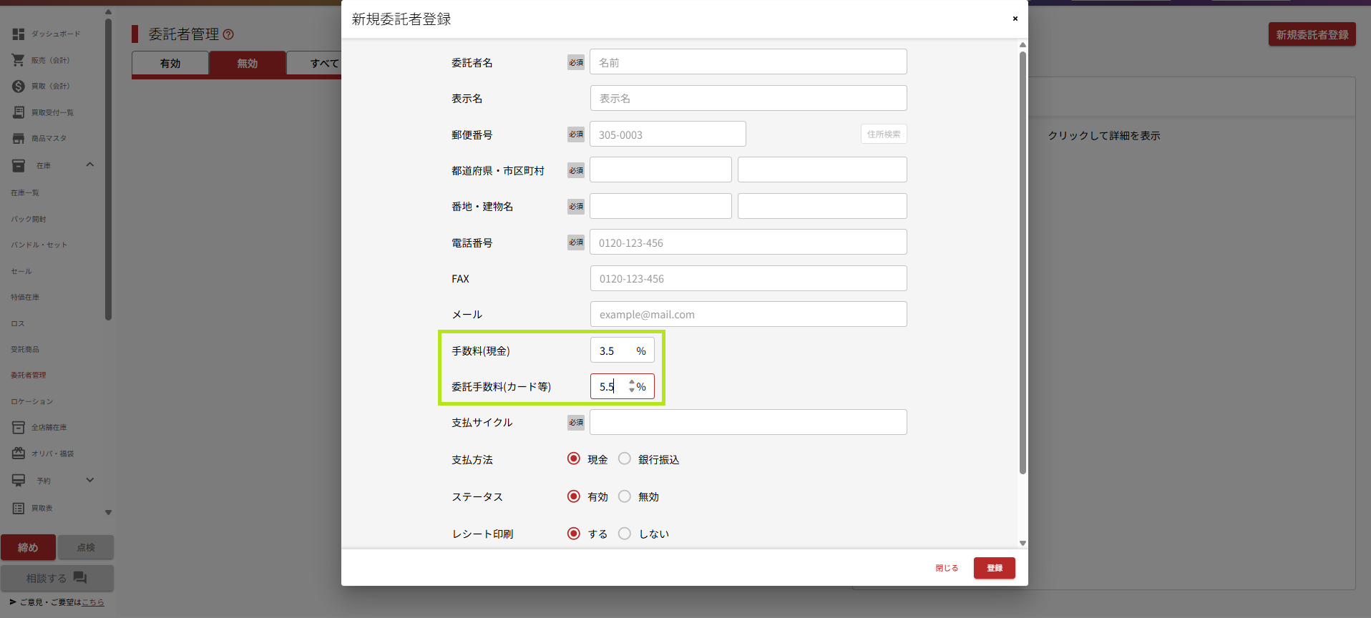Viewport: 1371px width, 618px height.
Task: Click the dollar coin icon for 買取（会計）
Action: click(x=19, y=87)
